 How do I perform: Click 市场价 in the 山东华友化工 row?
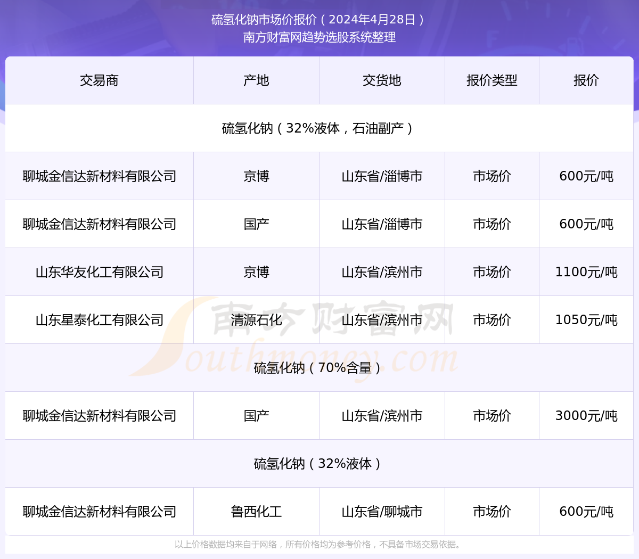coord(492,272)
